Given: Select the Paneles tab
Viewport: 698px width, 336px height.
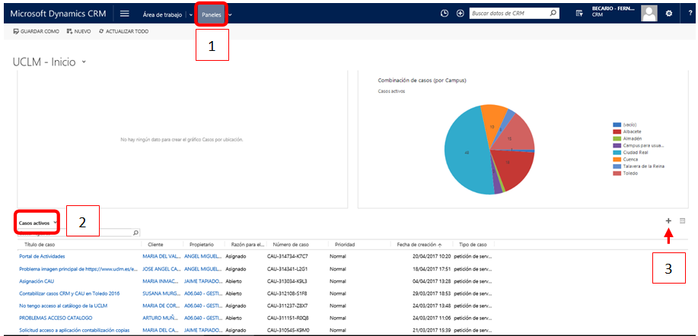Looking at the screenshot, I should 211,14.
